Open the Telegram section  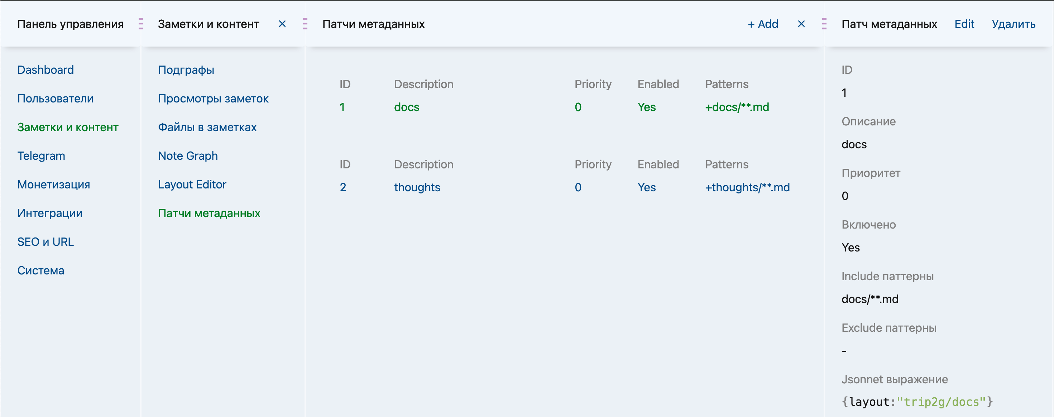pyautogui.click(x=41, y=156)
